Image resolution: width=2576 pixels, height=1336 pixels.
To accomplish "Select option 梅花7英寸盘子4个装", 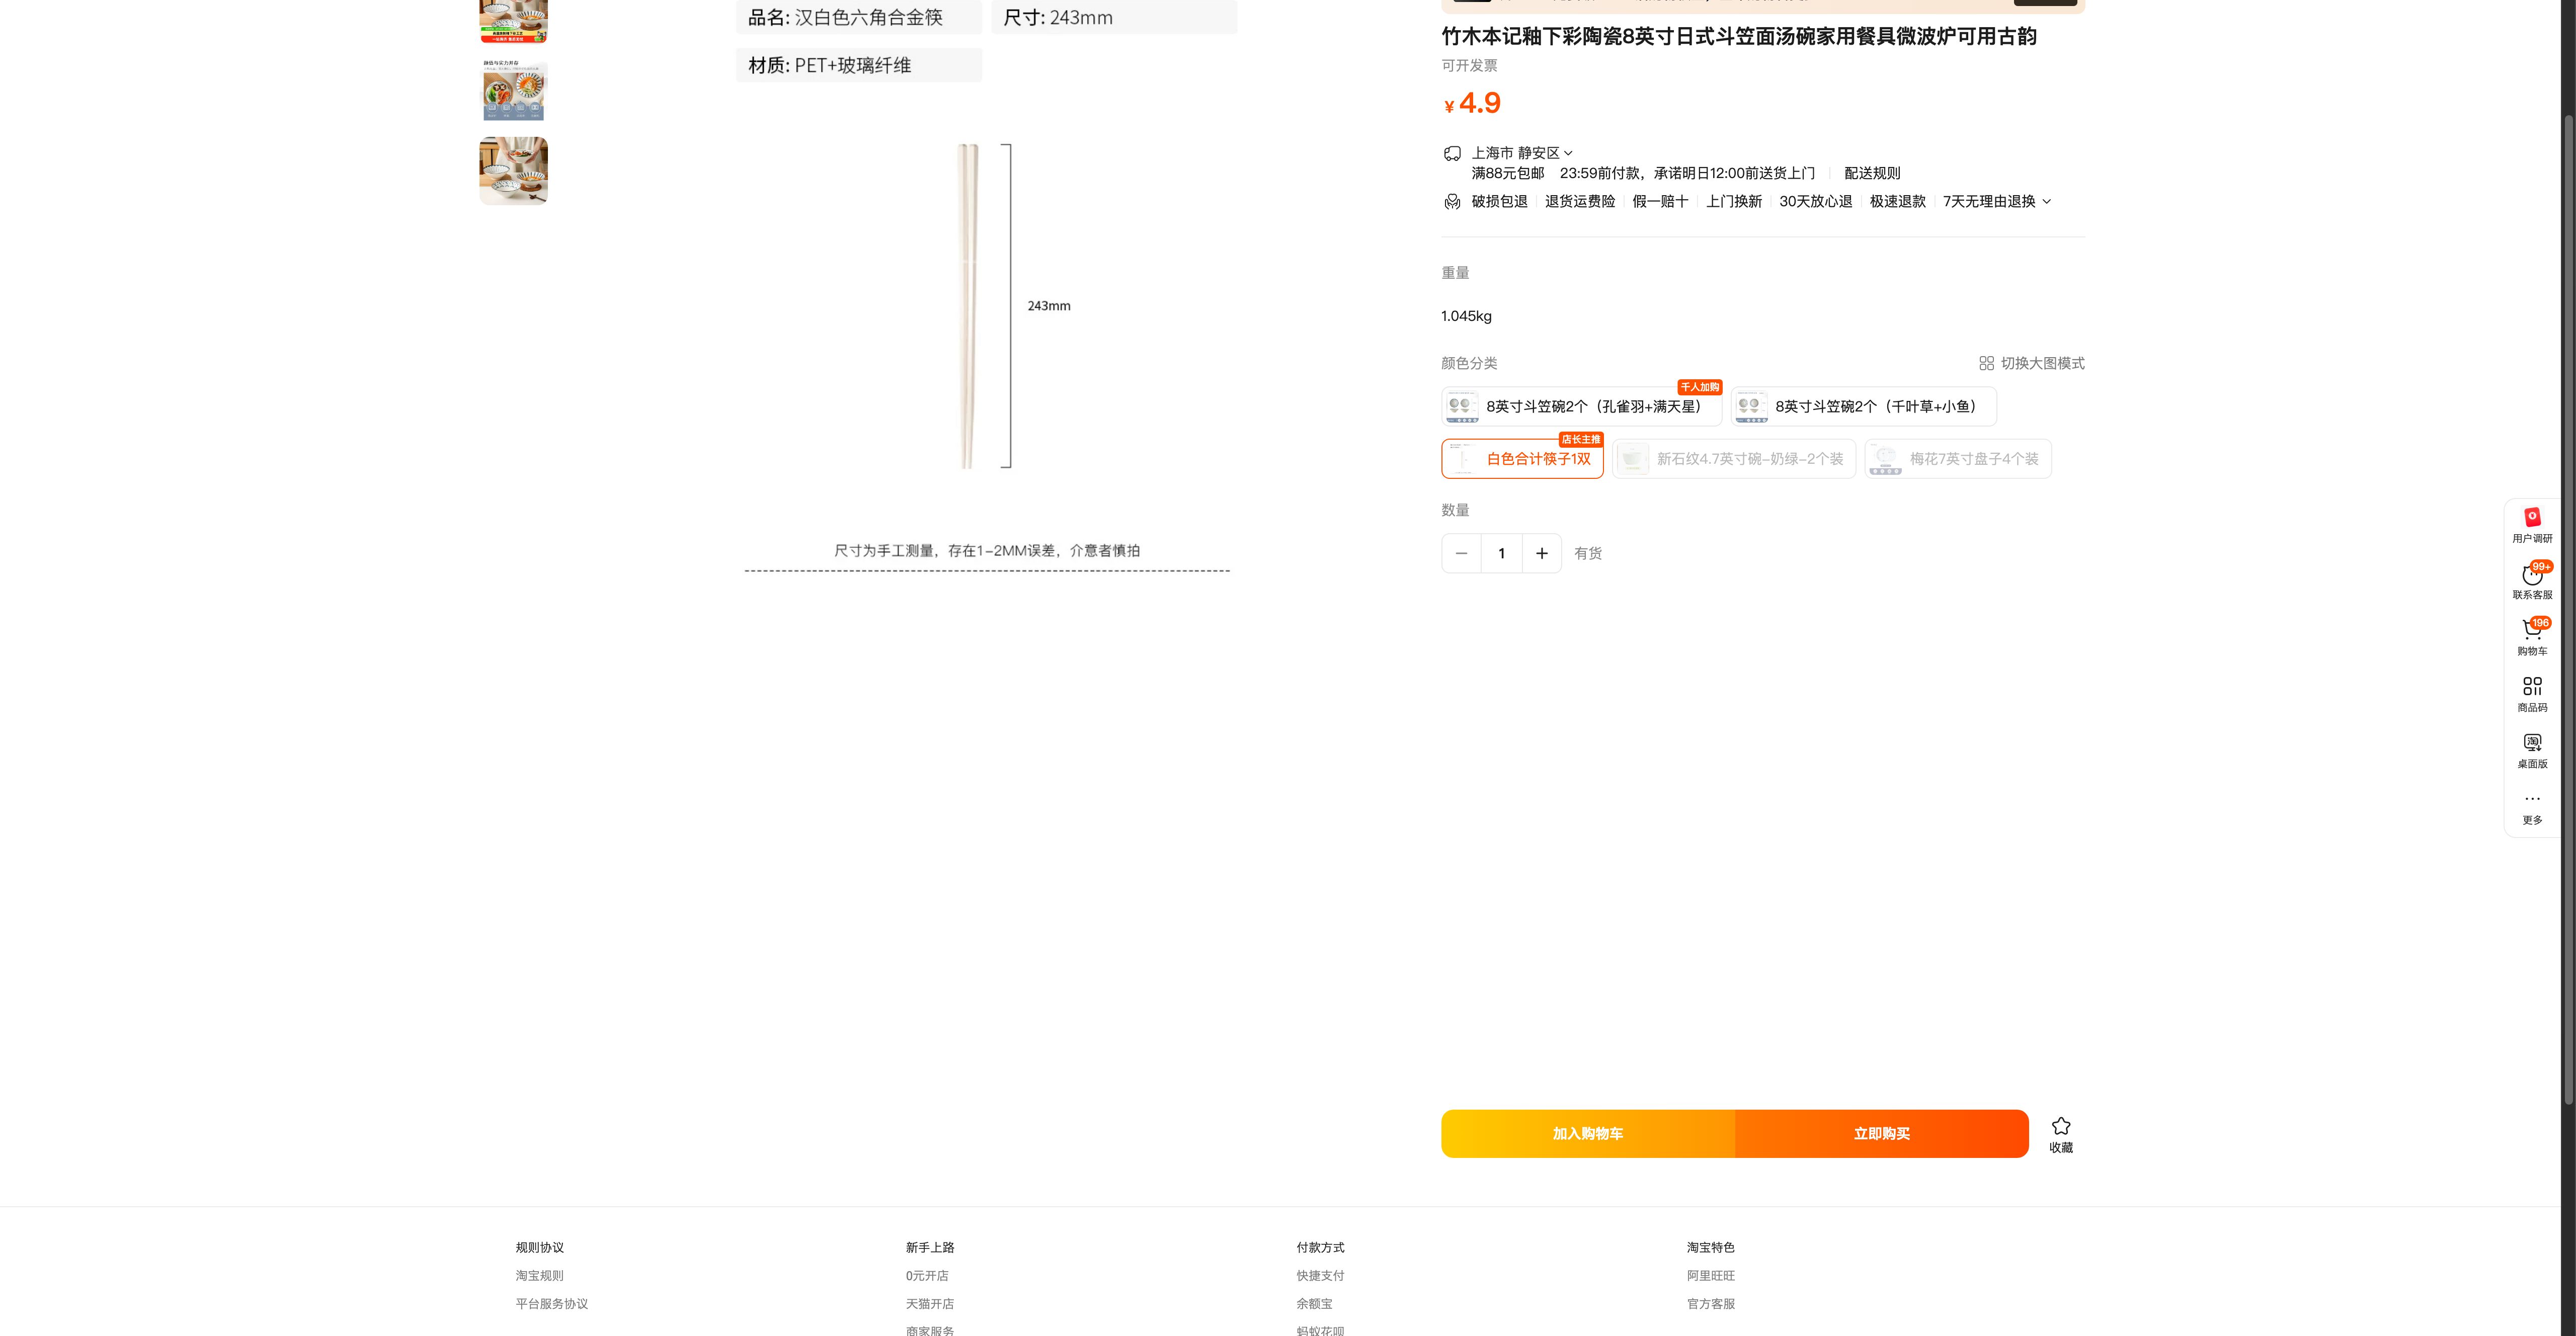I will [1958, 459].
